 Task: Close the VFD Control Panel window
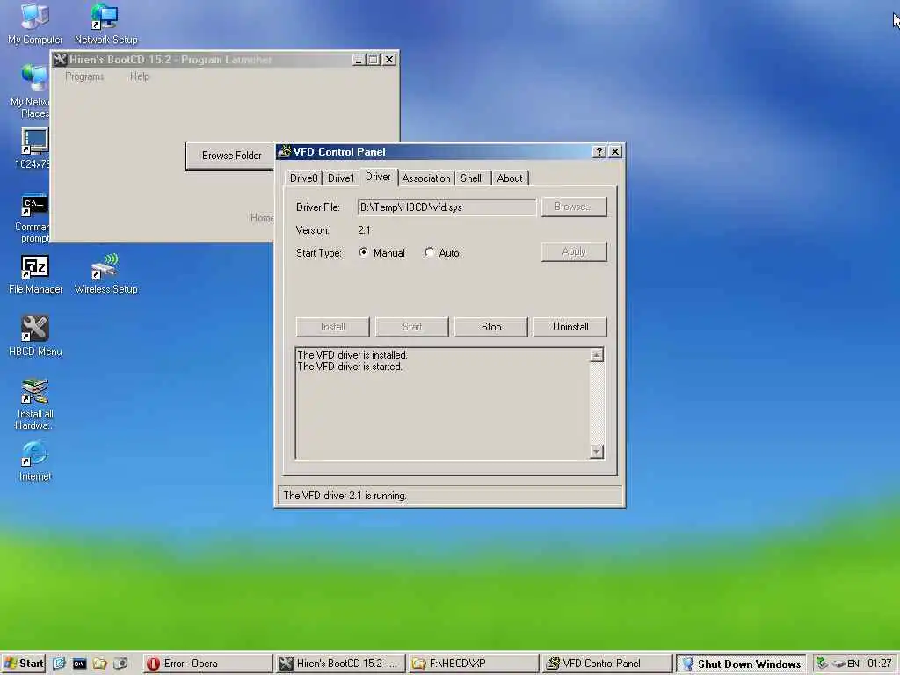614,151
